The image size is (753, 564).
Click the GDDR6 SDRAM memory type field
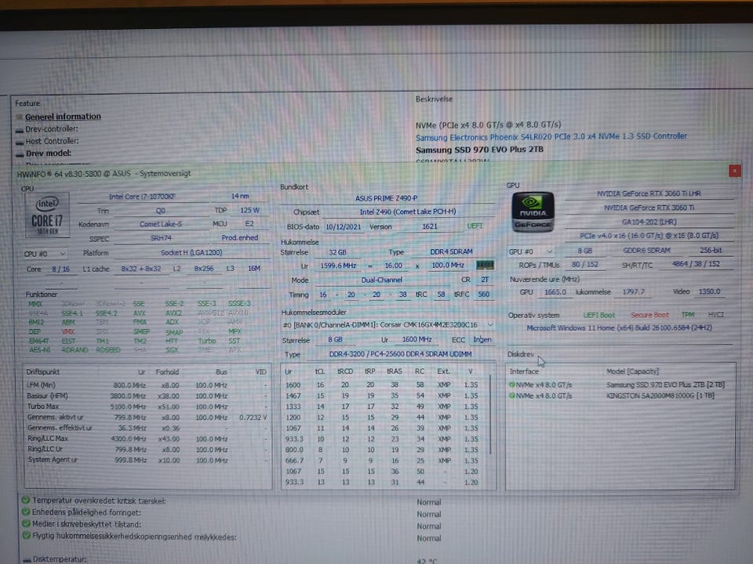(646, 251)
